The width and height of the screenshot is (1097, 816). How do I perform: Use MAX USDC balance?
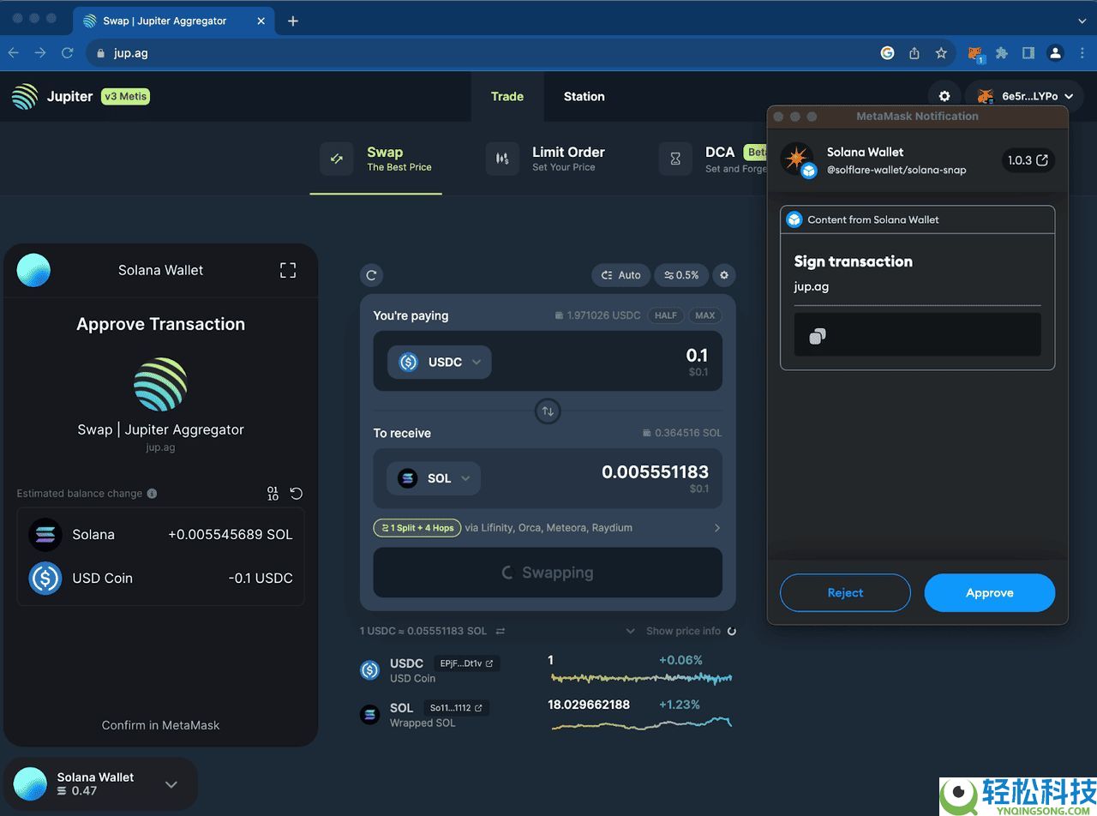[x=705, y=315]
